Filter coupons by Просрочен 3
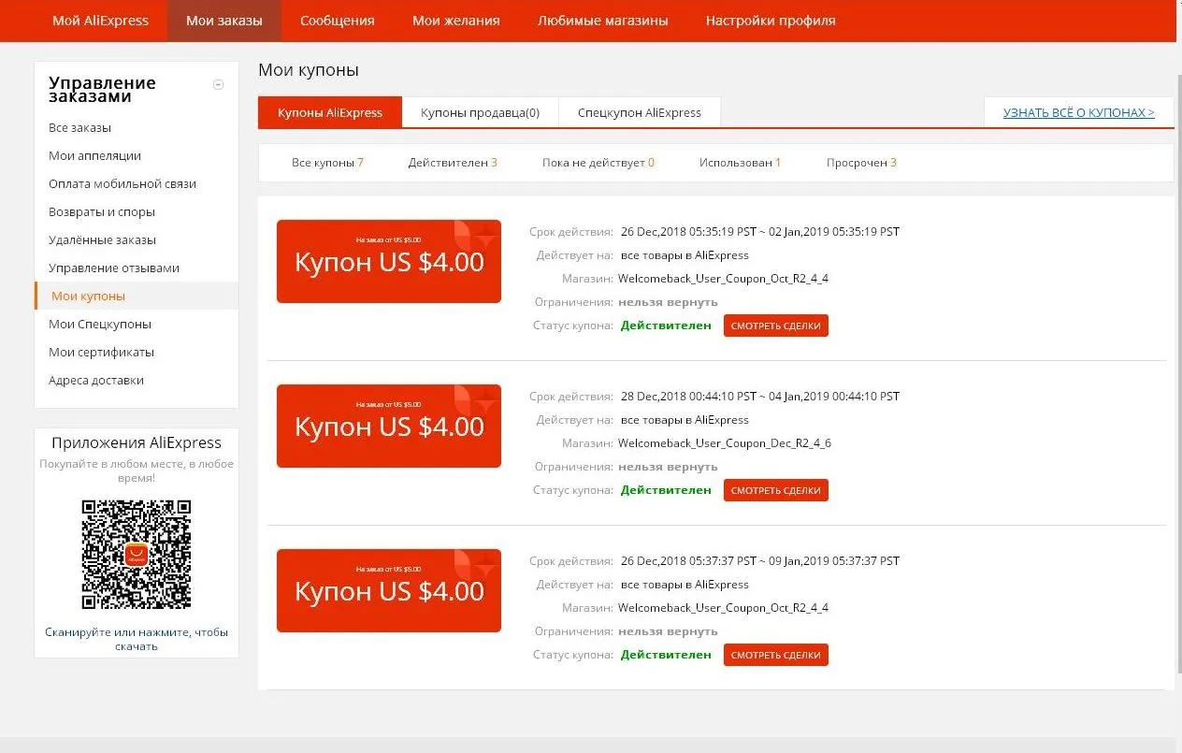The height and width of the screenshot is (753, 1182). tap(861, 163)
